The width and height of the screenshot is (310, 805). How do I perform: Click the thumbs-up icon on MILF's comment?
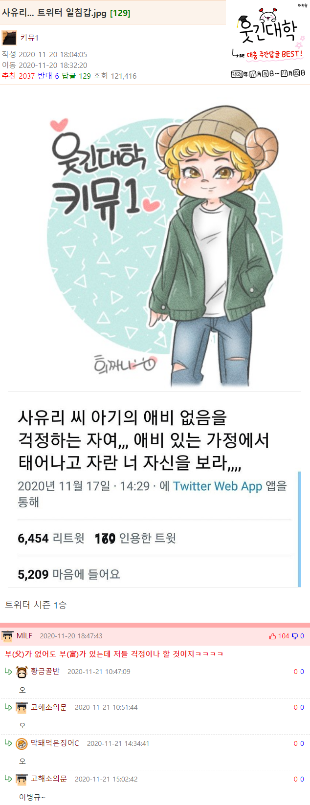272,636
